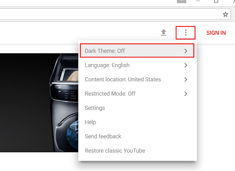Click the SIGN IN link

click(x=216, y=33)
